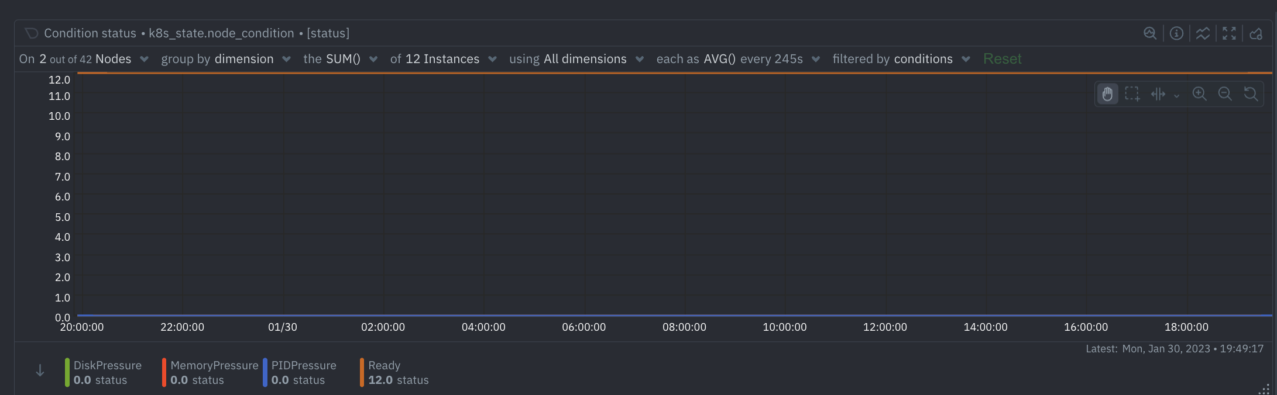Click 'k8s_state.node_condition' context text
1277x395 pixels.
221,33
